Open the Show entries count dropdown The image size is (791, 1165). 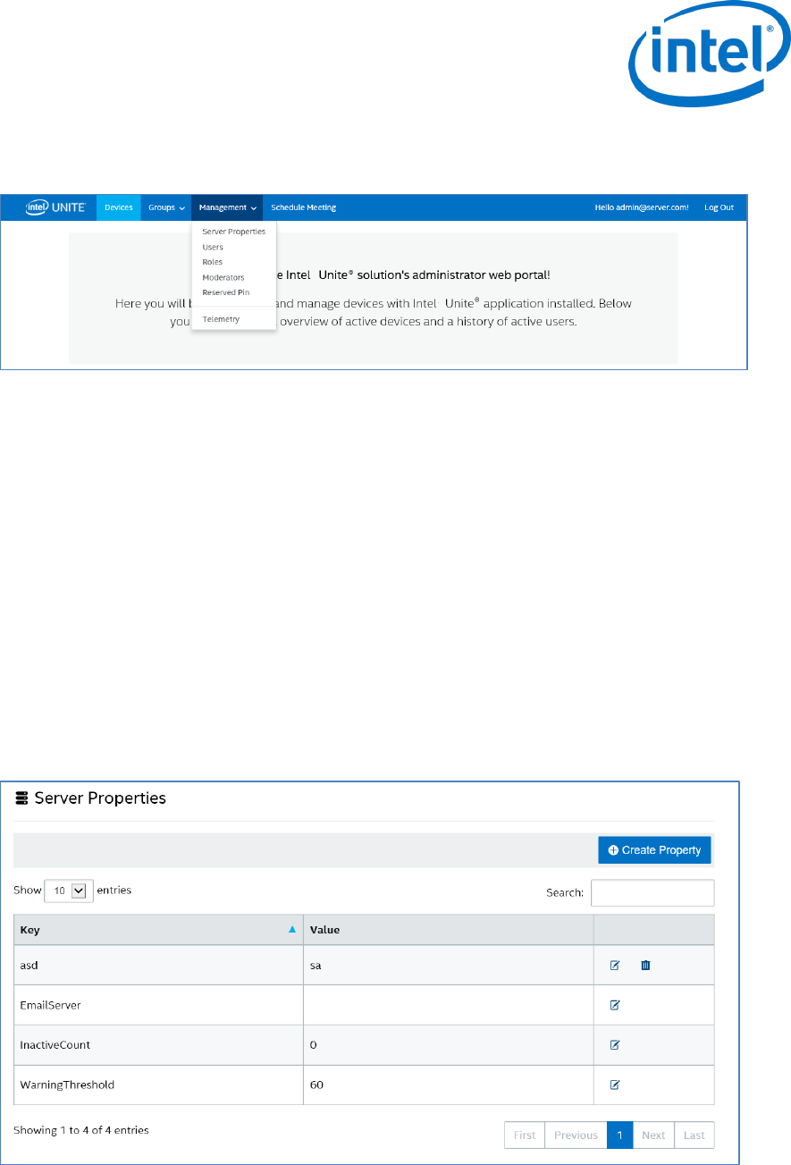[x=69, y=891]
